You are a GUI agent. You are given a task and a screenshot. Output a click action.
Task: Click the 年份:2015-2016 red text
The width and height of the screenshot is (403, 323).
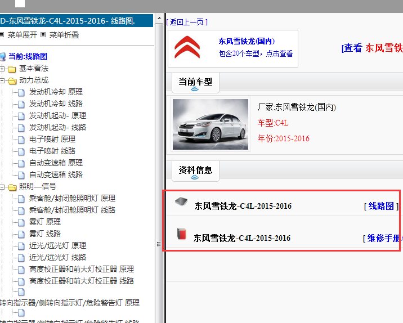284,139
